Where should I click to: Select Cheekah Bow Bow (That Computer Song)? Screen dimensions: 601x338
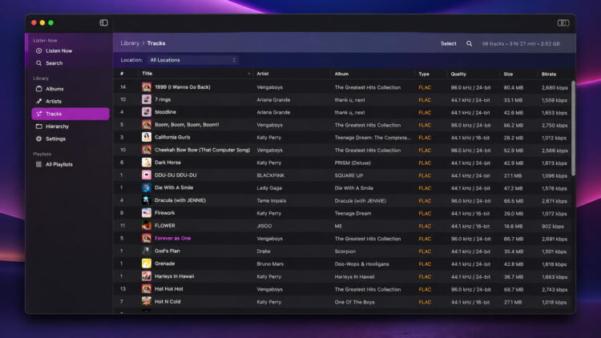point(202,150)
